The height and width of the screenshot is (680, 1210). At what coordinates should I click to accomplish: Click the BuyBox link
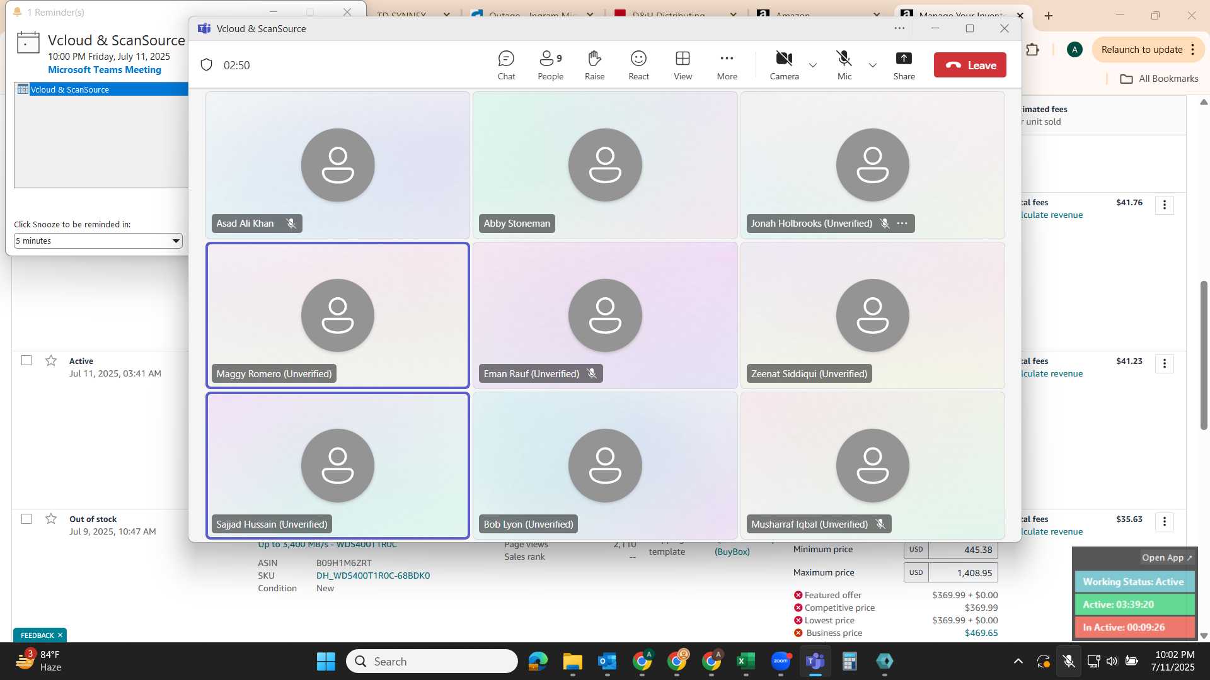[x=732, y=552]
